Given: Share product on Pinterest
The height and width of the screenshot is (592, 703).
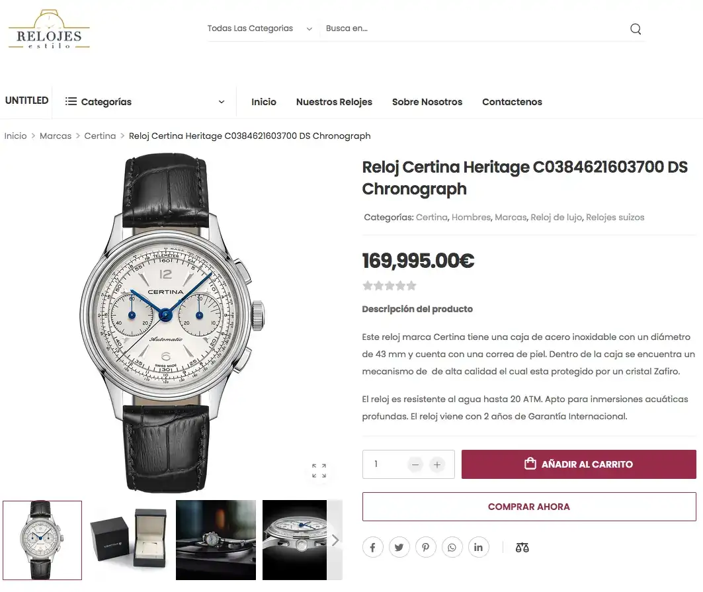Looking at the screenshot, I should click(425, 547).
